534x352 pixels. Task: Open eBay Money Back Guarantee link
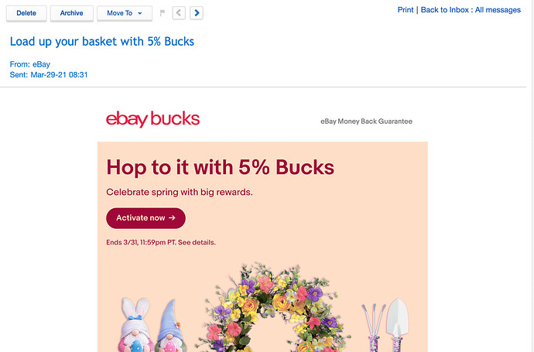[x=366, y=121]
